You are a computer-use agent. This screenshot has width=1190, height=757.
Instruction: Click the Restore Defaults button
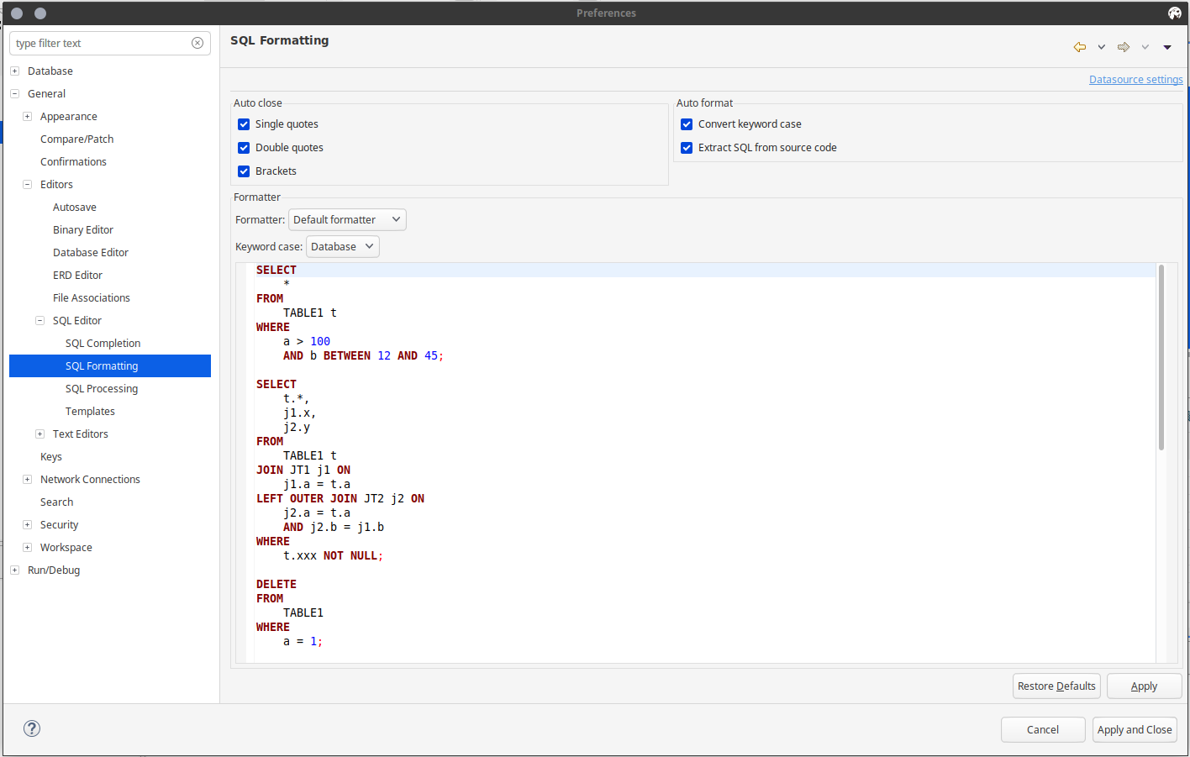coord(1056,686)
